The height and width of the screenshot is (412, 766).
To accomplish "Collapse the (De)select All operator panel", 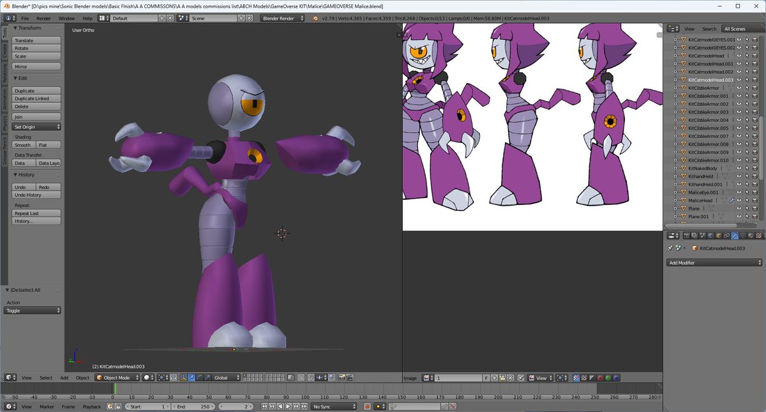I will [x=7, y=290].
